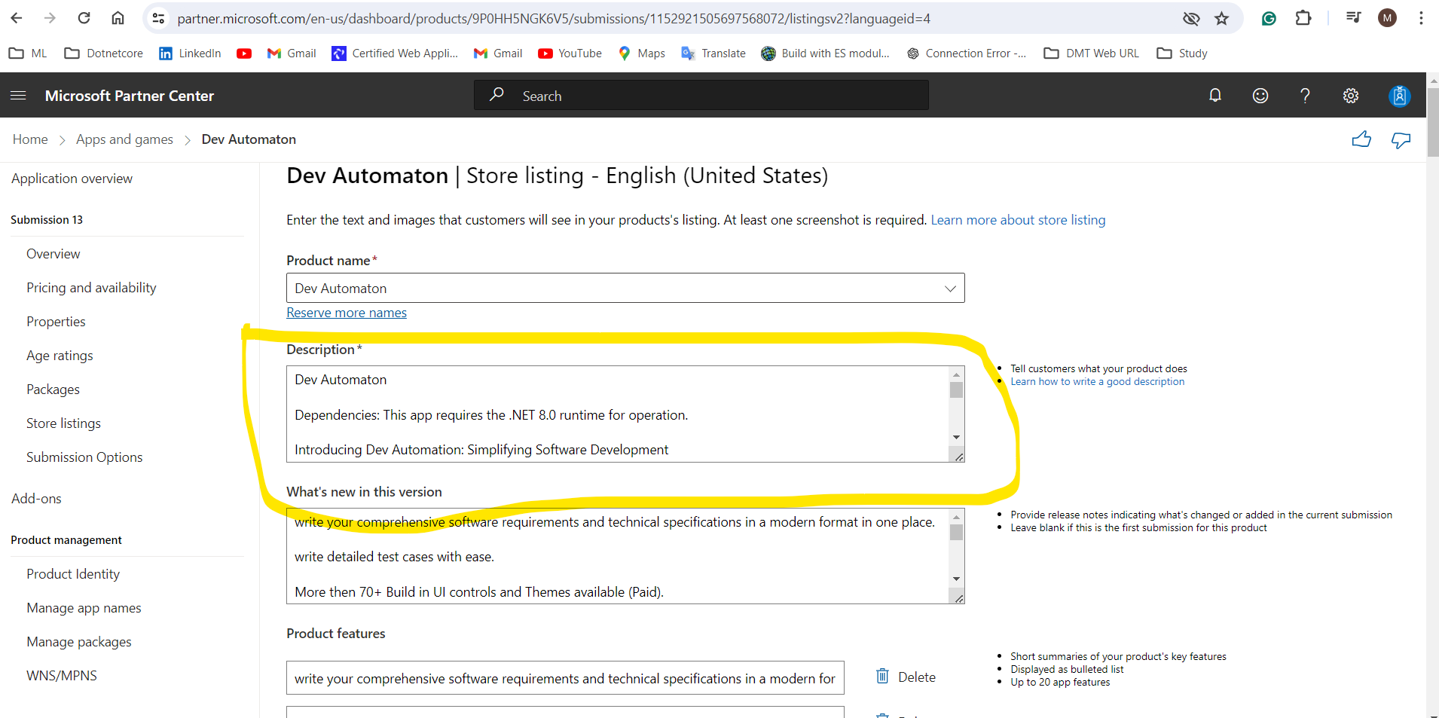Open Learn more about store listing link
Screen dimensions: 1439x718
pos(1018,220)
